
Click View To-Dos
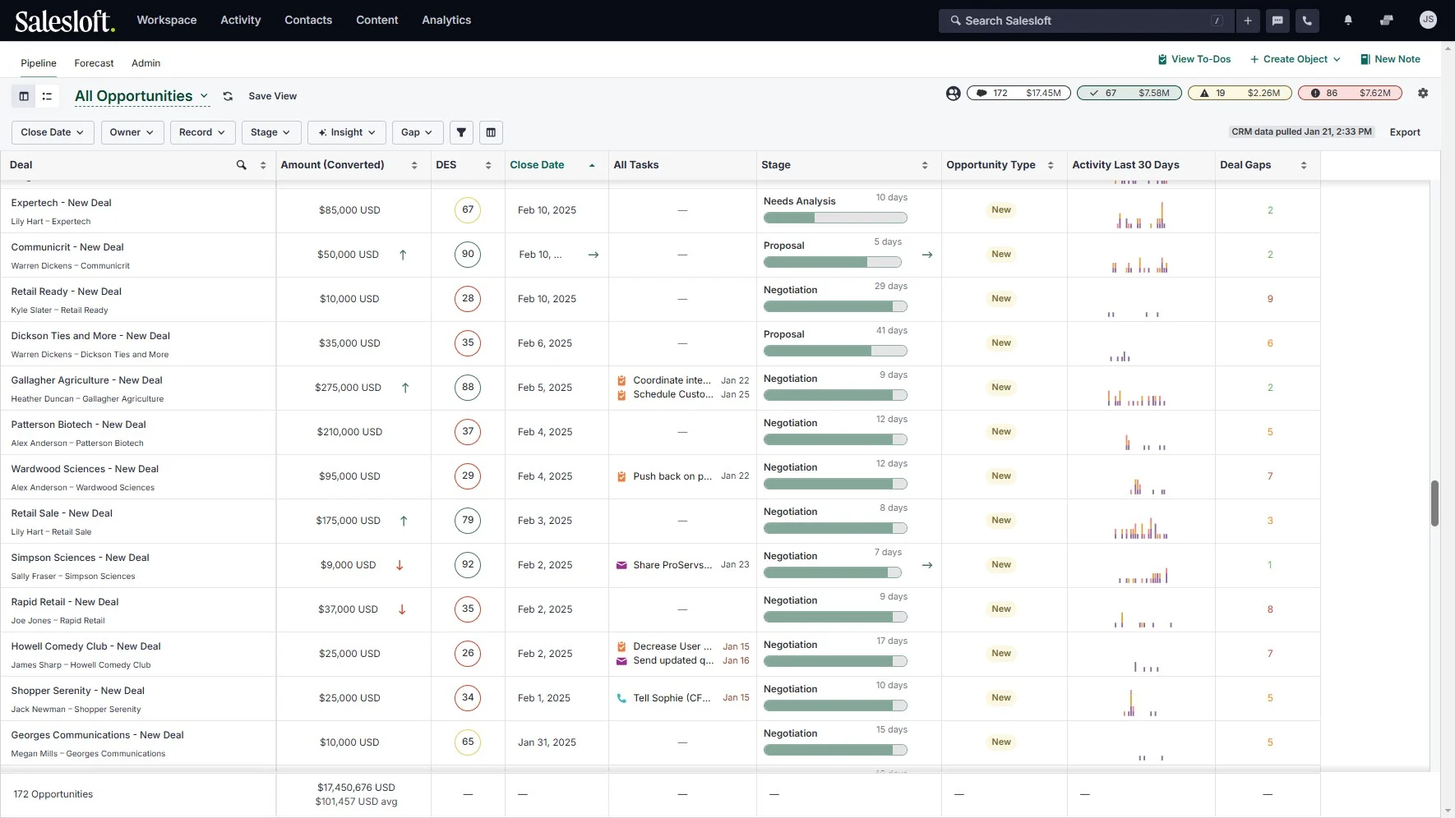click(x=1194, y=59)
